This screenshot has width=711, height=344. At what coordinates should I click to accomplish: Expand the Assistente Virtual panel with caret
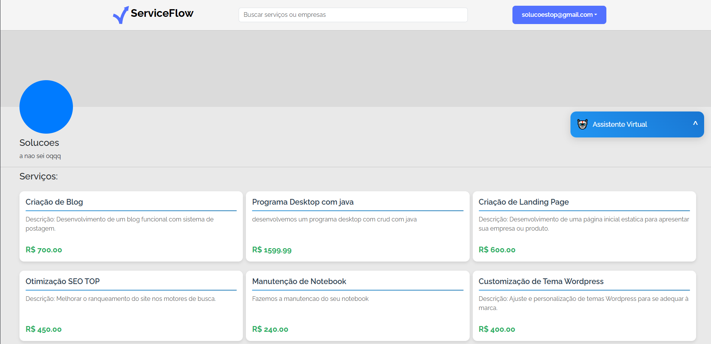pyautogui.click(x=695, y=123)
